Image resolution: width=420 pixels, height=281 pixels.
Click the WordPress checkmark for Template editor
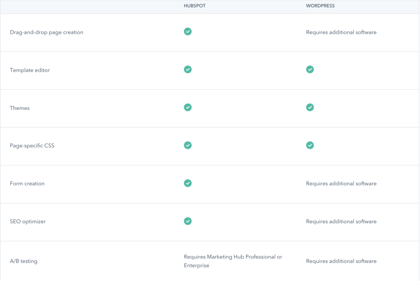310,69
